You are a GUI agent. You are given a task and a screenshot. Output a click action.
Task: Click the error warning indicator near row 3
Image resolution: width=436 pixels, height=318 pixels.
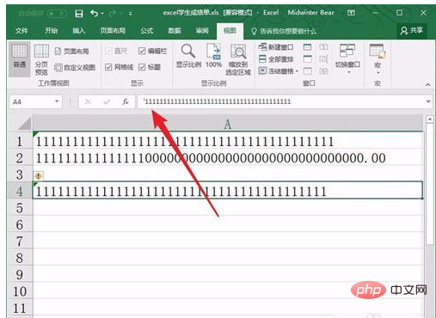coord(39,175)
